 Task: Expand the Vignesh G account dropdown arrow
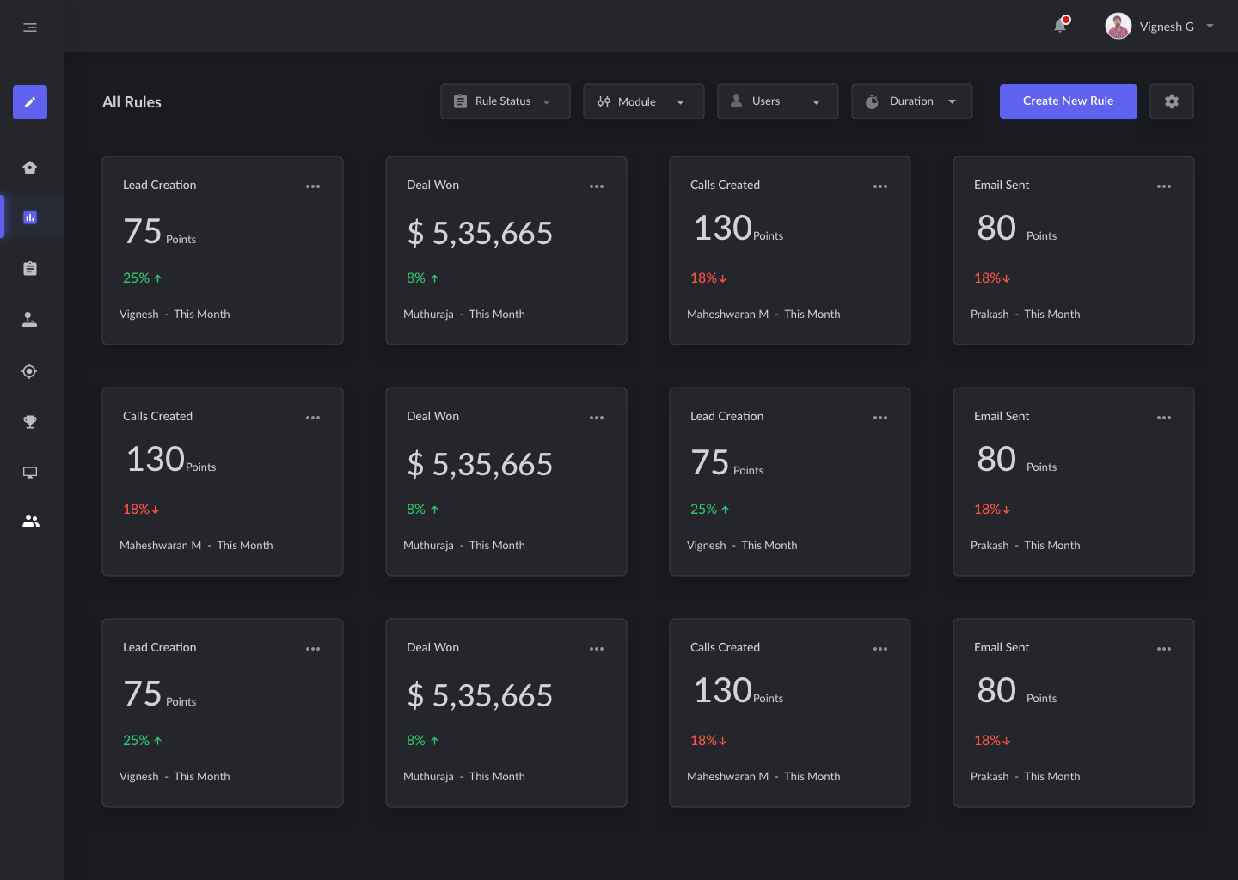click(x=1210, y=27)
